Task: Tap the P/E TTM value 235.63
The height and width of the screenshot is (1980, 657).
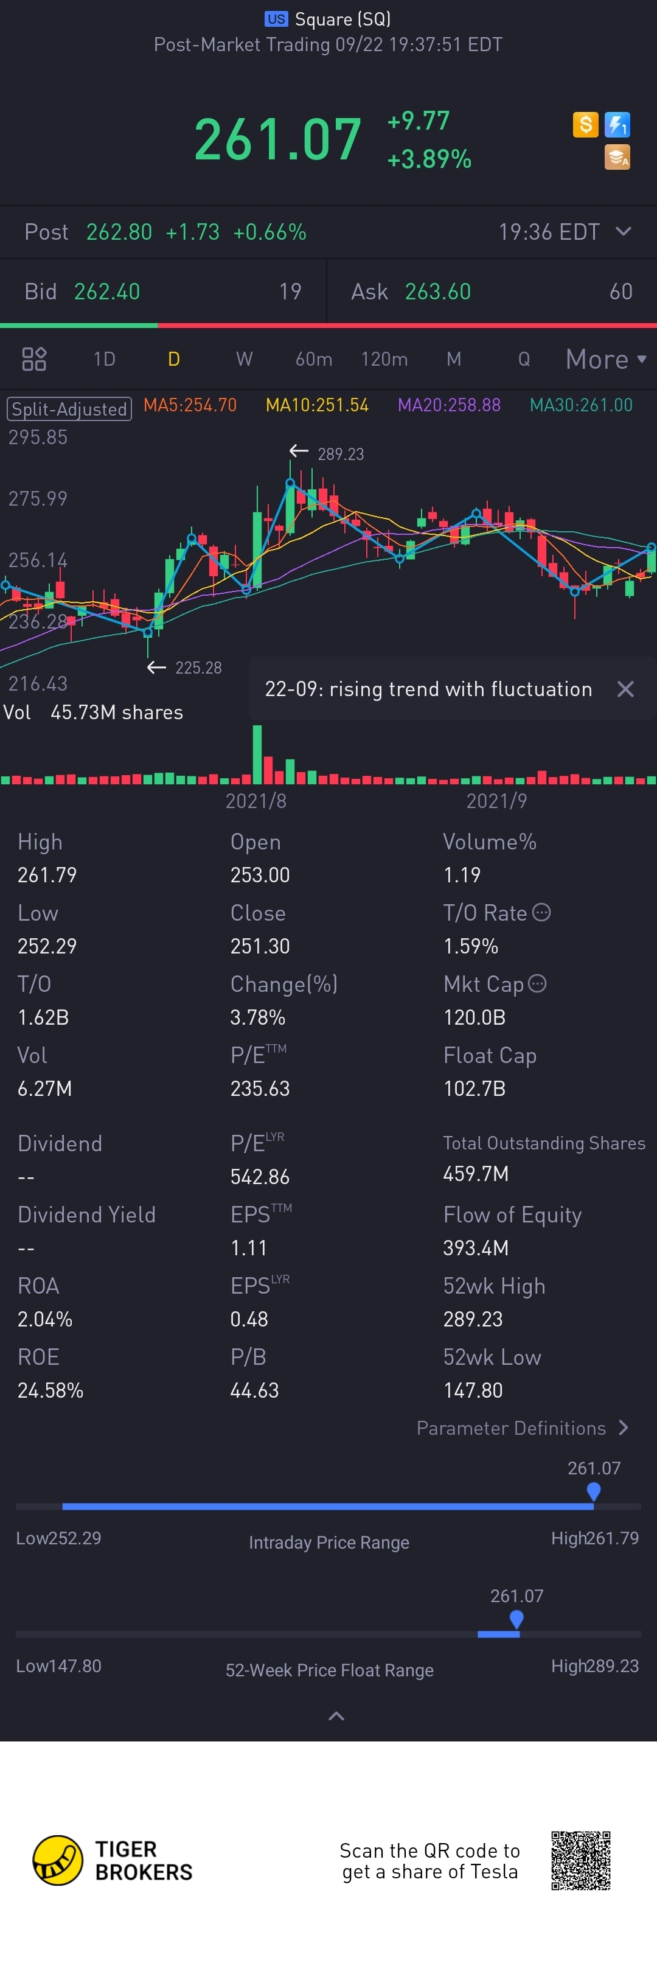Action: click(x=260, y=1089)
